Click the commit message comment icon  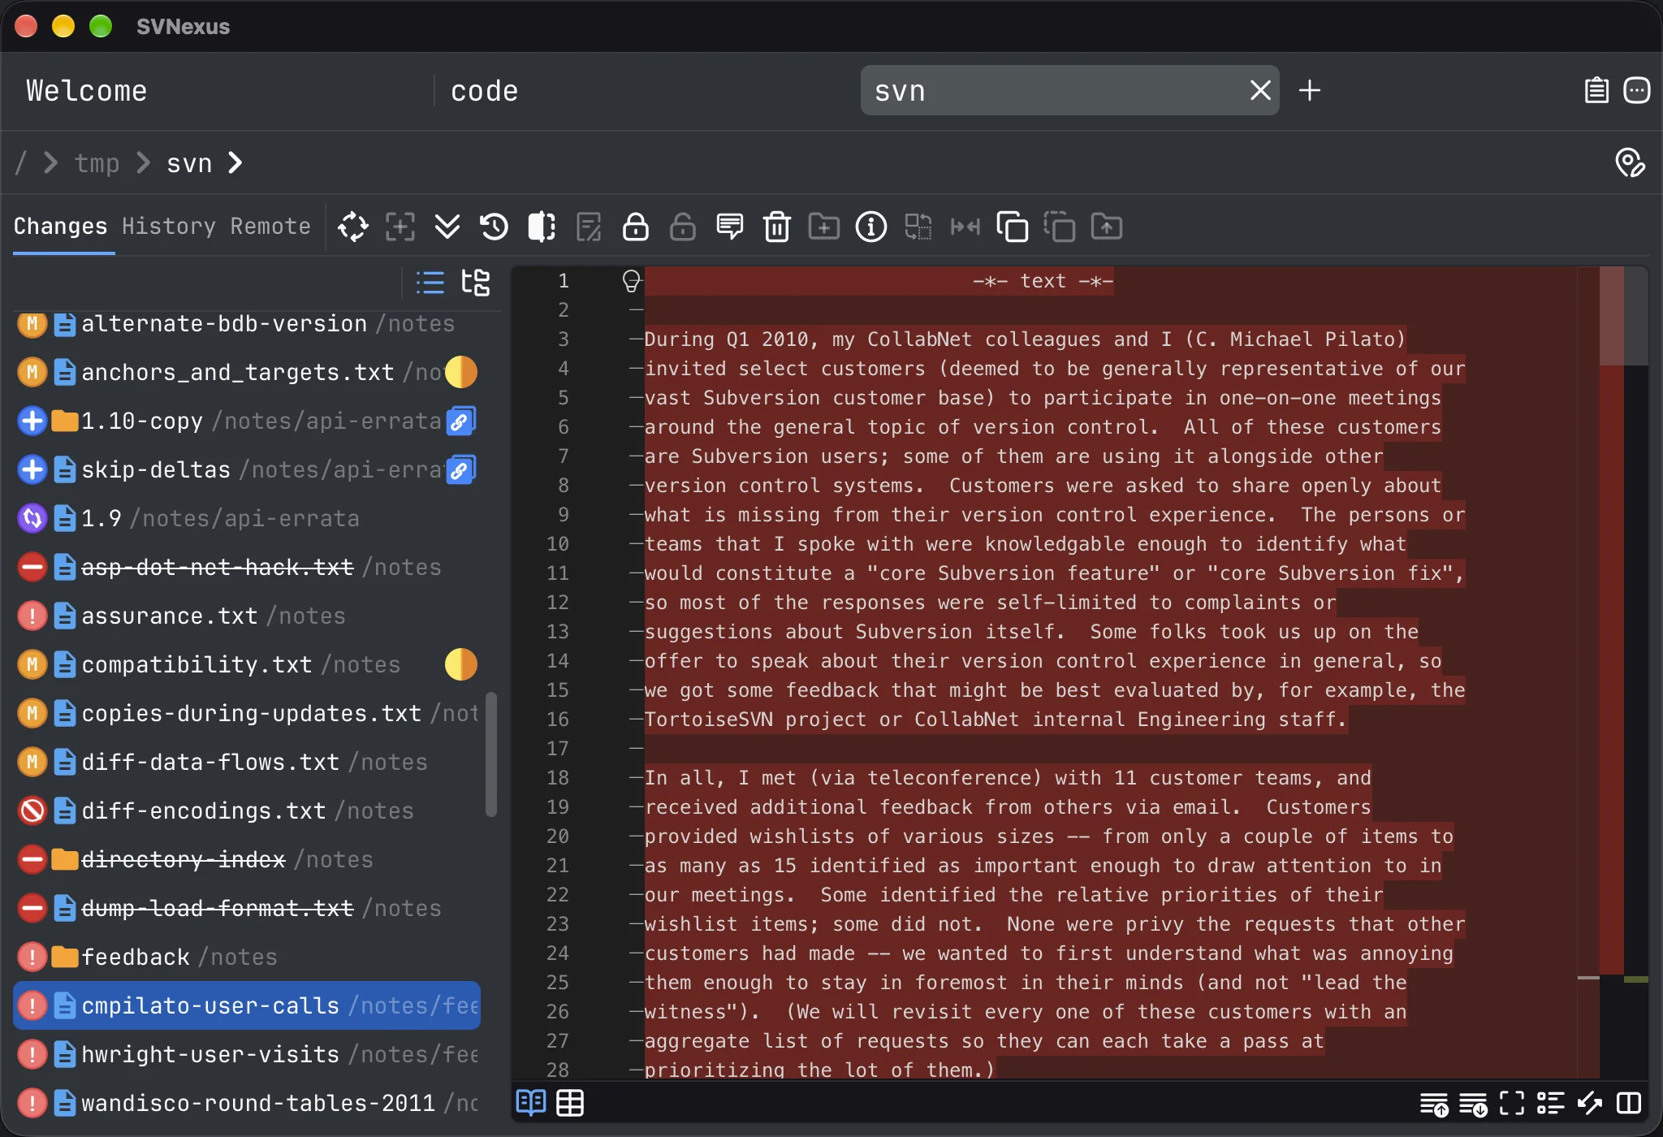coord(729,227)
